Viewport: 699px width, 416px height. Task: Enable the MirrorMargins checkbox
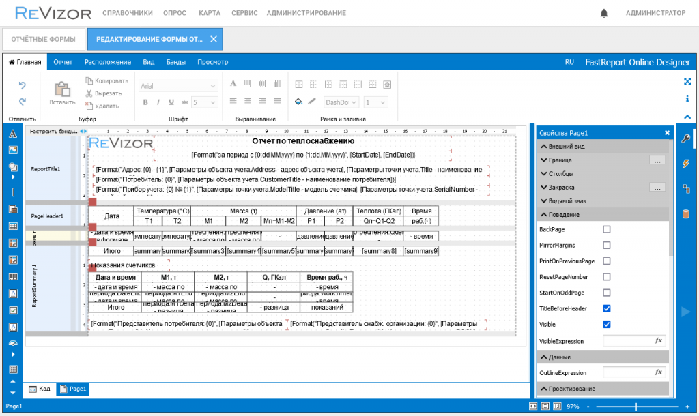point(607,245)
